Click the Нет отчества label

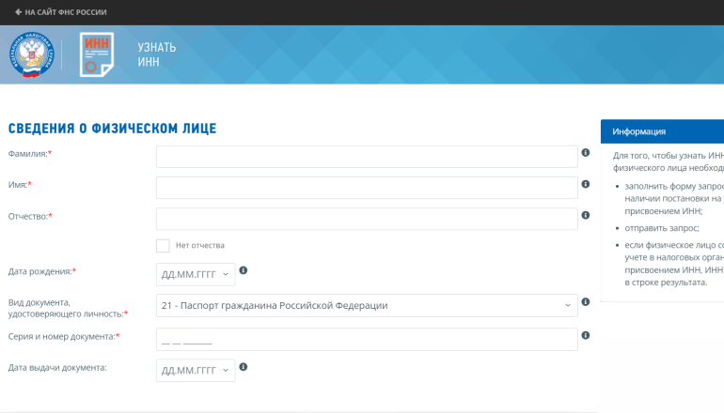200,246
